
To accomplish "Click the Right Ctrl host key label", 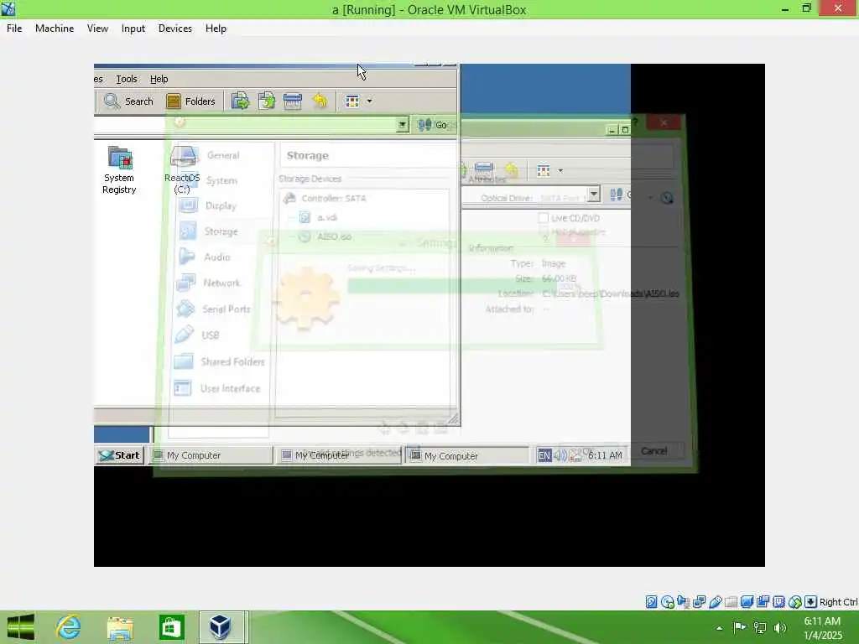I will pyautogui.click(x=839, y=602).
